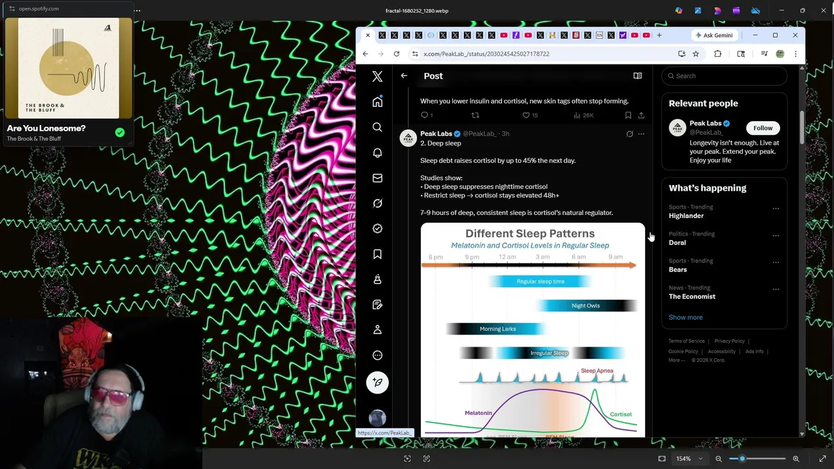Bookmark this page with the star icon
834x469 pixels.
pos(696,54)
